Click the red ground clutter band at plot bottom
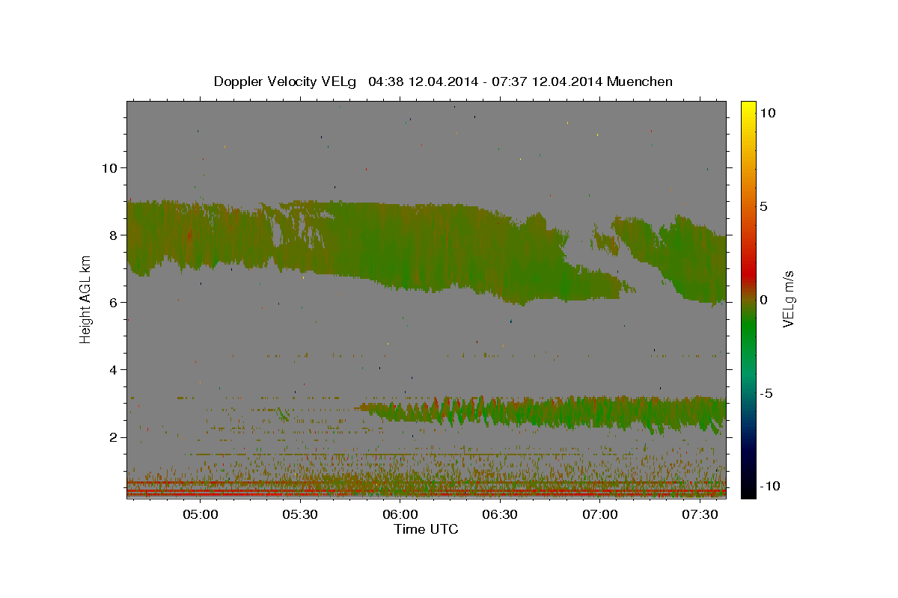Viewport: 898px width, 598px height. (426, 491)
